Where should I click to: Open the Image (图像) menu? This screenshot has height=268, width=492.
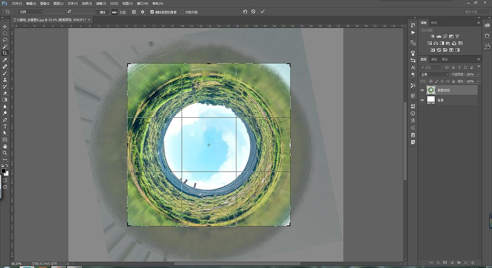click(x=45, y=3)
